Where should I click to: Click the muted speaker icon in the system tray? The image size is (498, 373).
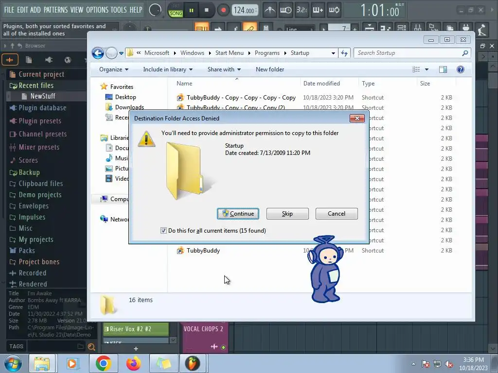click(449, 364)
